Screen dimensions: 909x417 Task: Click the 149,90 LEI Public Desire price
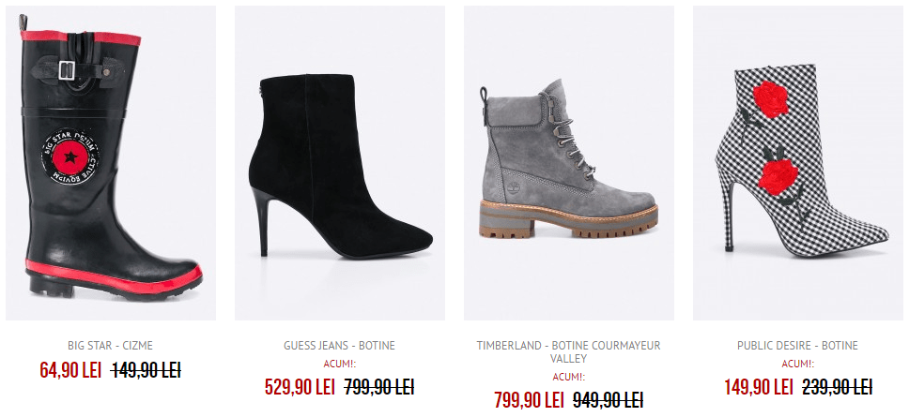(758, 387)
